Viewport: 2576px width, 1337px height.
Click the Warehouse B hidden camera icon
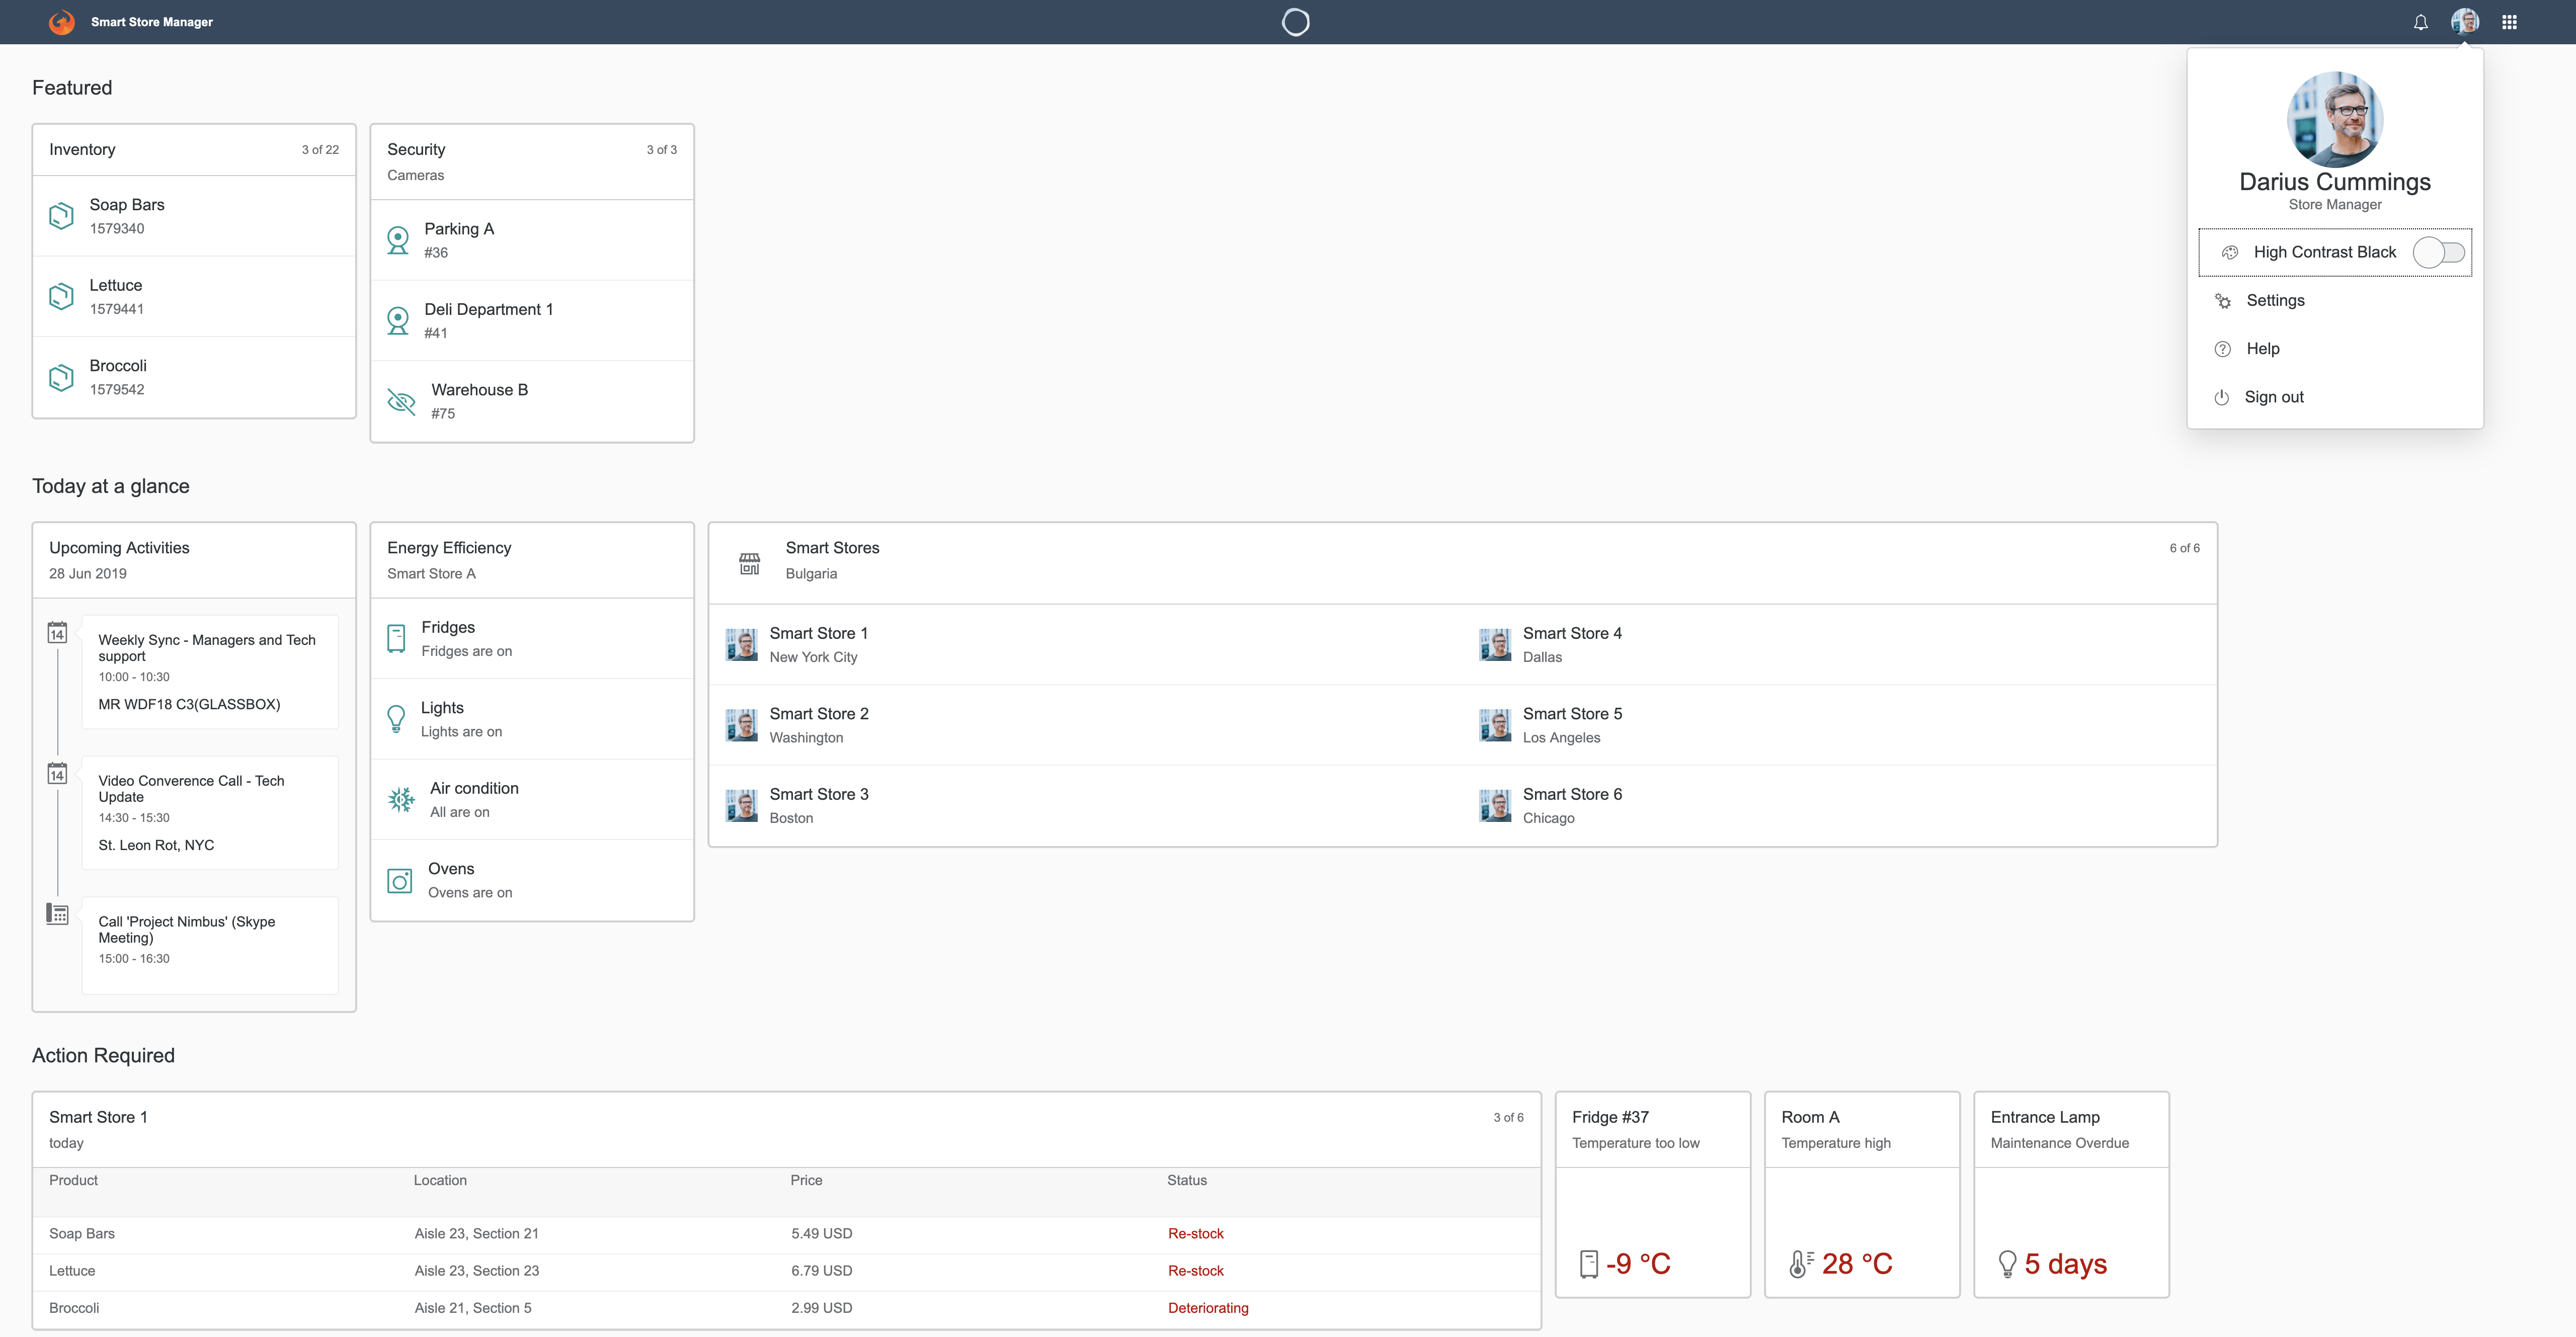[x=401, y=402]
